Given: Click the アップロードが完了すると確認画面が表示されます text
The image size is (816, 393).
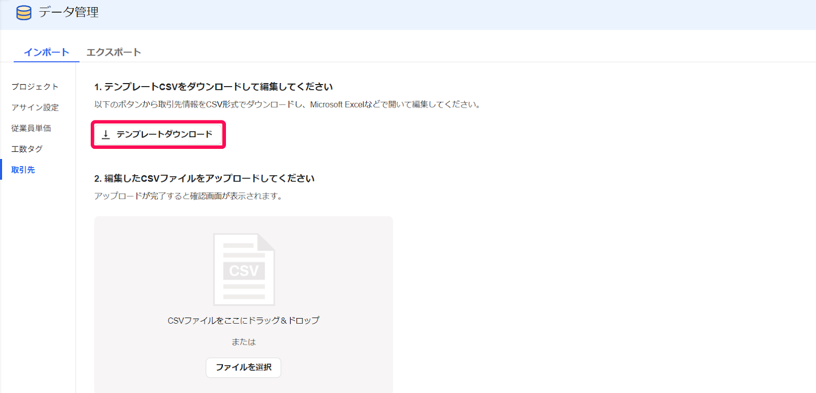Looking at the screenshot, I should [188, 196].
